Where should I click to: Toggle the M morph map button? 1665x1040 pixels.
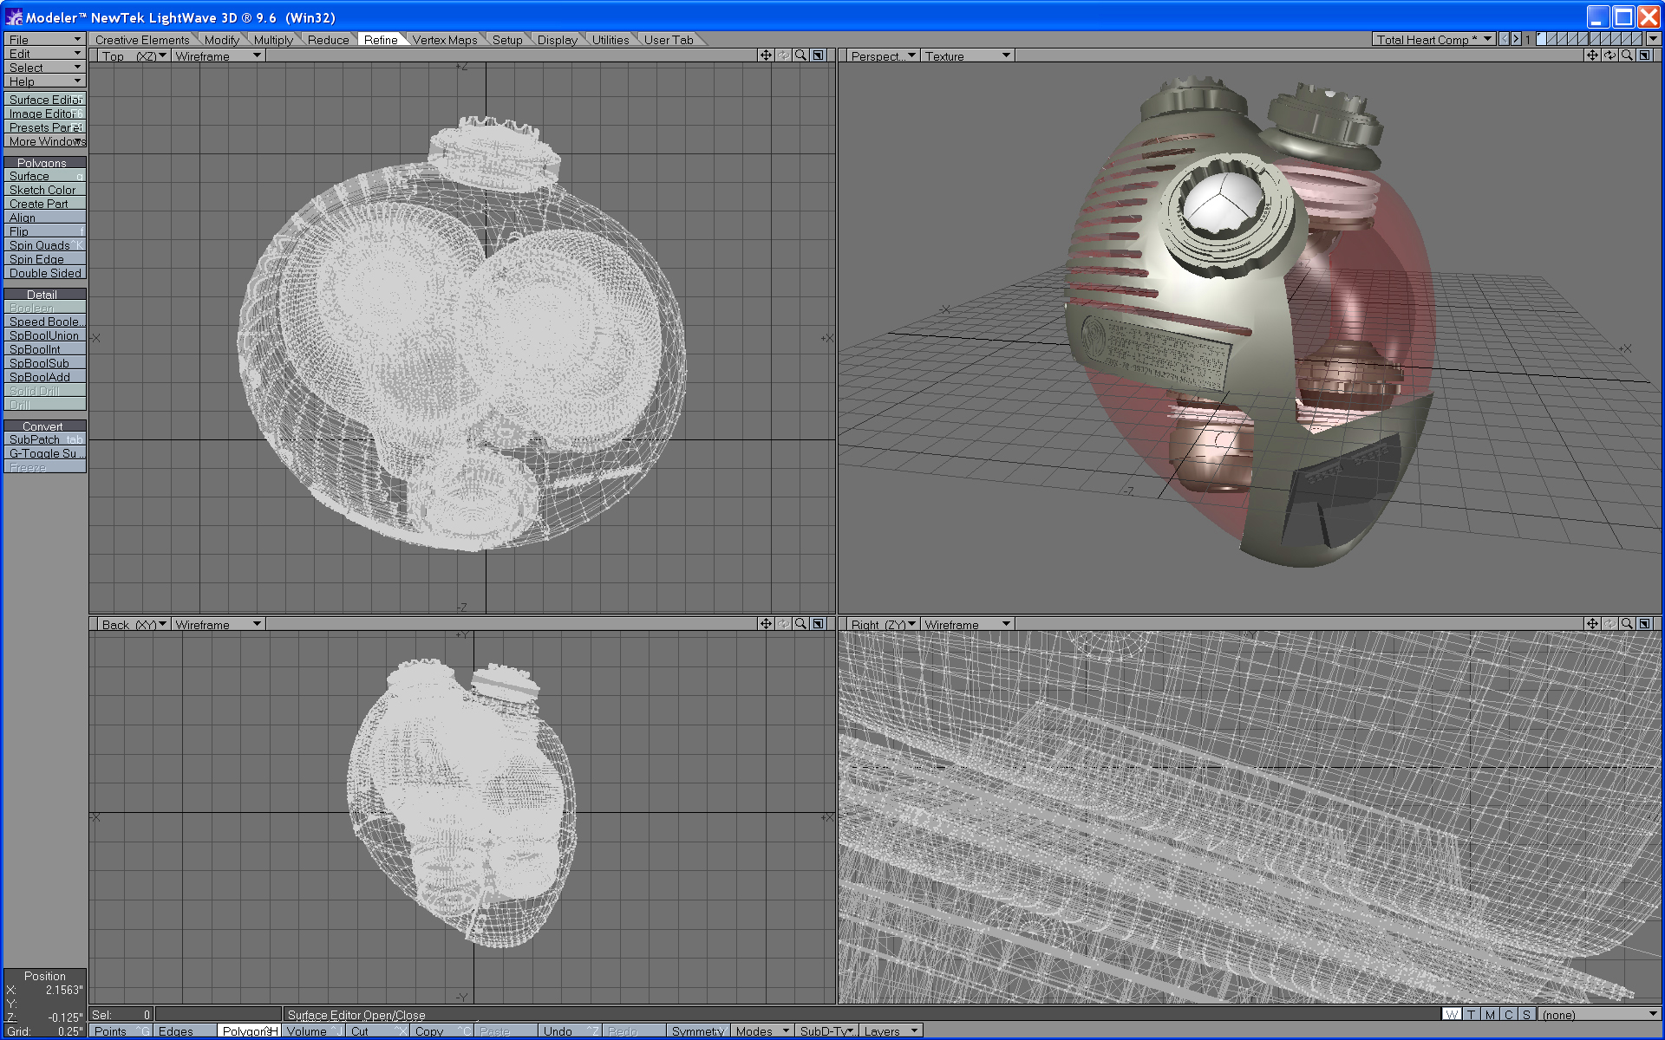click(x=1490, y=1014)
